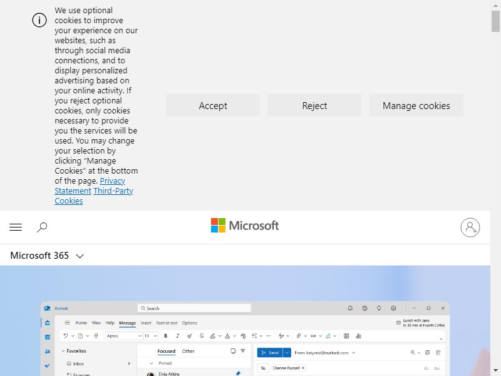Image resolution: width=501 pixels, height=376 pixels.
Task: Toggle the pin on Elvia Atkins message
Action: 238,373
